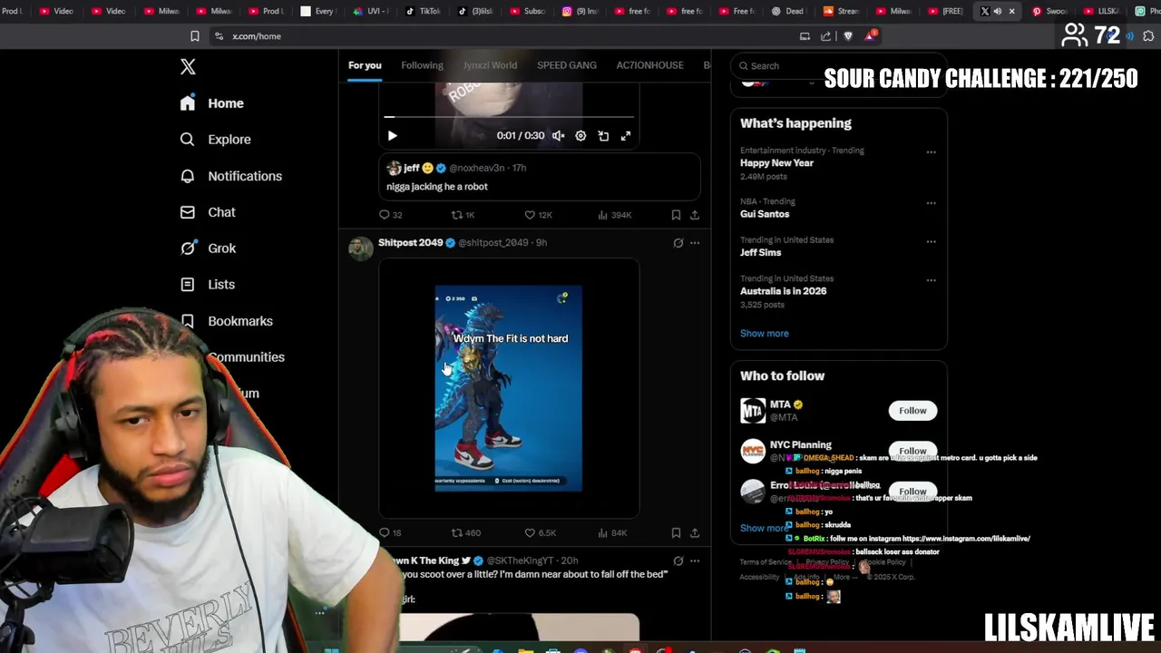Open the Shitpost 2049 account name

click(x=410, y=243)
